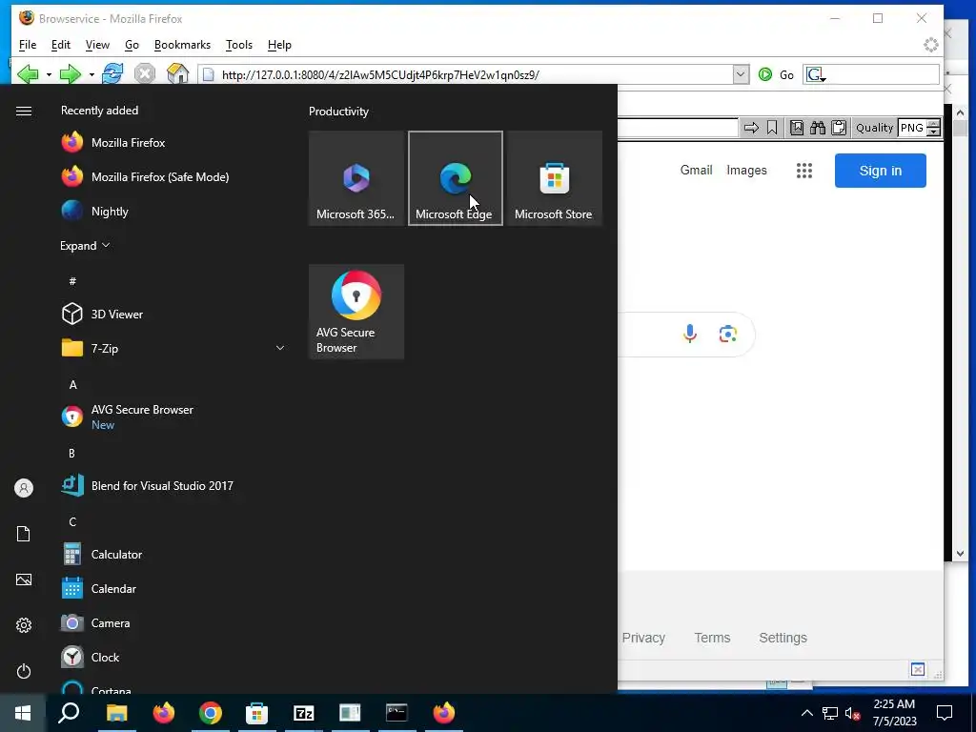The image size is (976, 732).
Task: Expand the Recently added list
Action: click(x=85, y=245)
